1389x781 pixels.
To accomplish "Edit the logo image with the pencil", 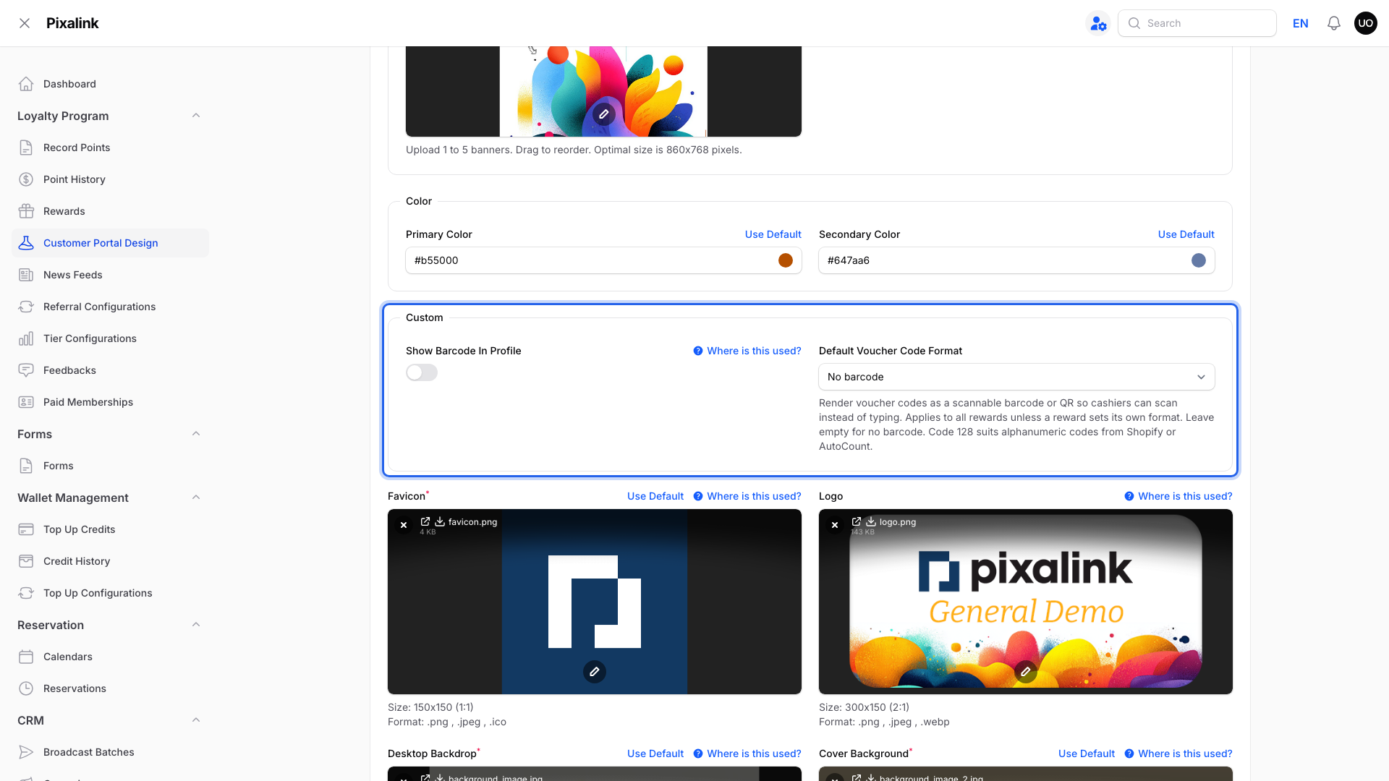I will click(x=1025, y=672).
